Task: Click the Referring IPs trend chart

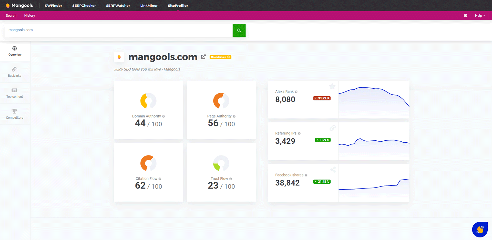Action: (x=374, y=141)
